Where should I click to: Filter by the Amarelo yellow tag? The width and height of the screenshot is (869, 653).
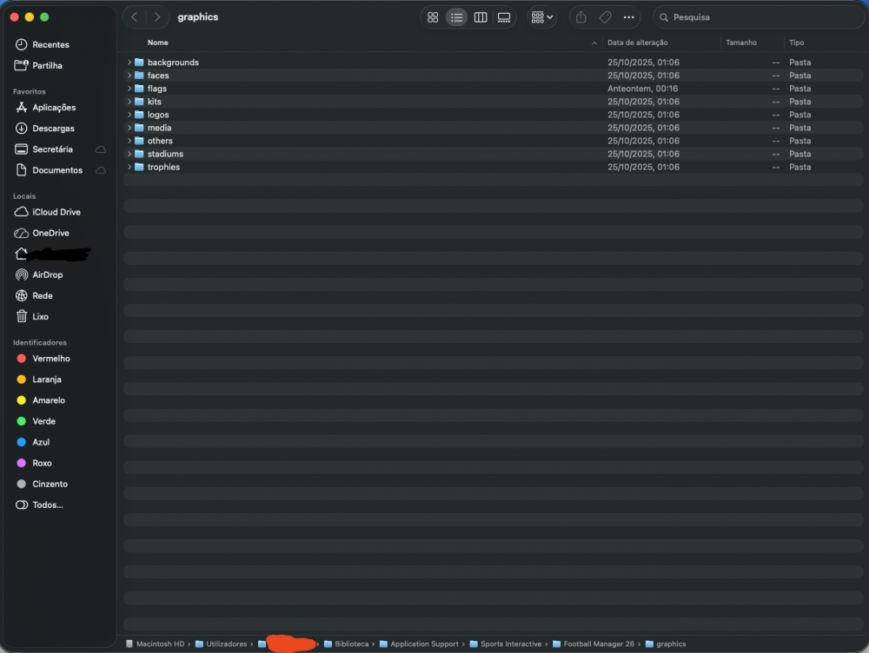[41, 400]
